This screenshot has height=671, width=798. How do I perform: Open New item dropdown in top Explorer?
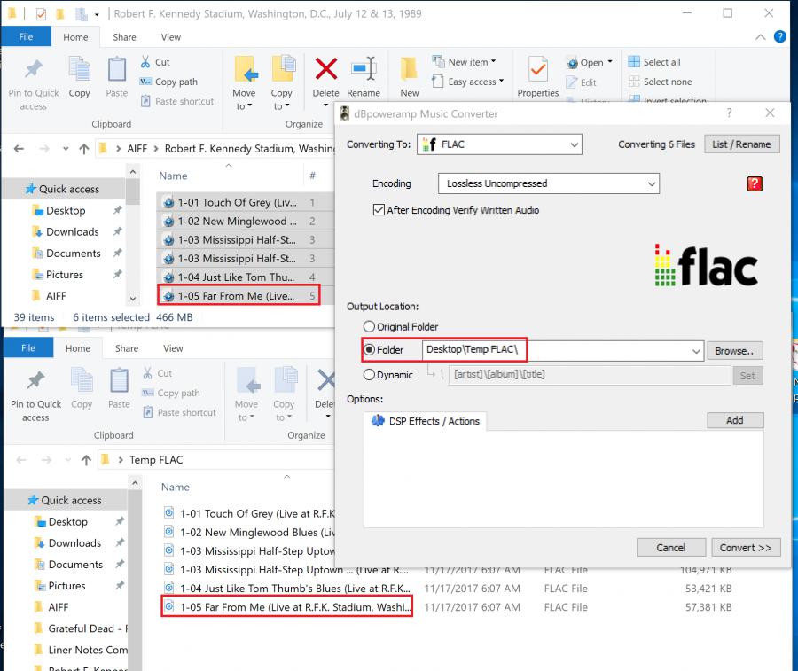[x=464, y=62]
